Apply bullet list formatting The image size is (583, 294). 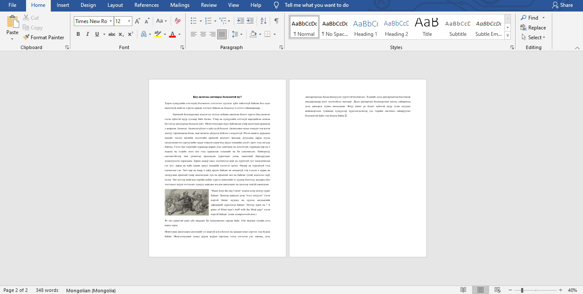tap(193, 21)
